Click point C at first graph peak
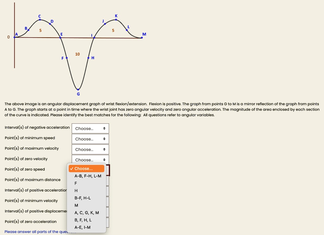The image size is (324, 235). (40, 20)
